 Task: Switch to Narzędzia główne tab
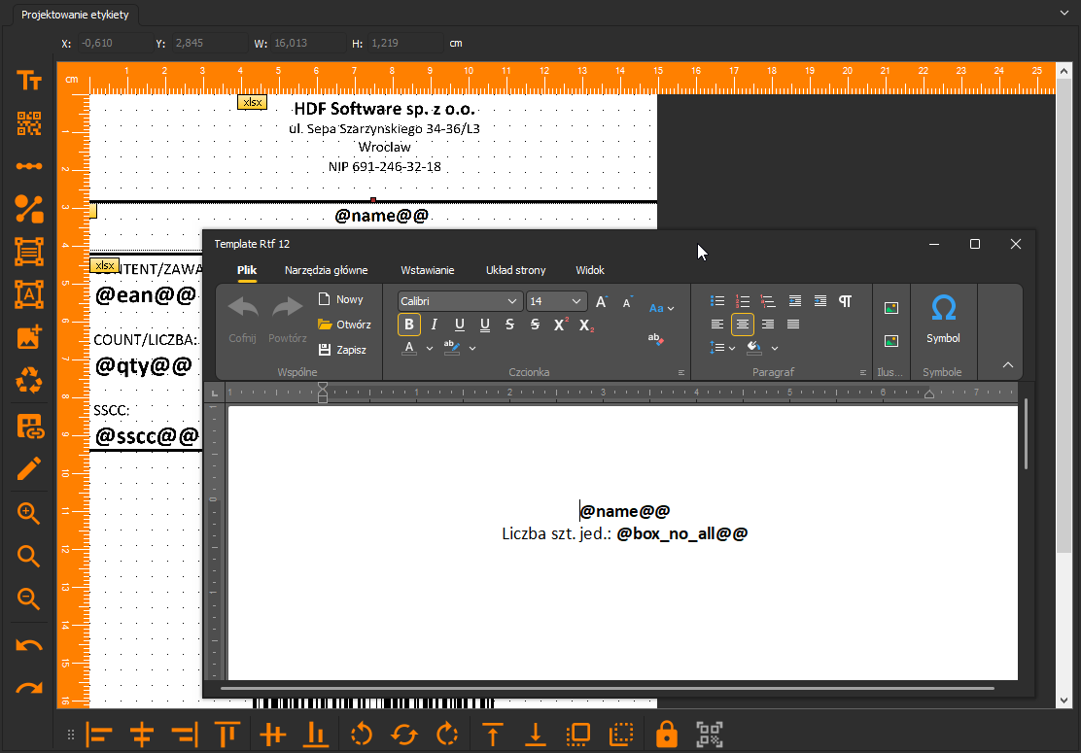(326, 270)
